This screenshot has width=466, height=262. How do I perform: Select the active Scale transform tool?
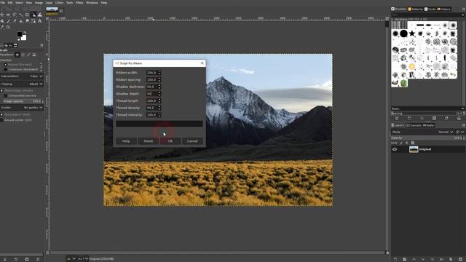coord(33,15)
